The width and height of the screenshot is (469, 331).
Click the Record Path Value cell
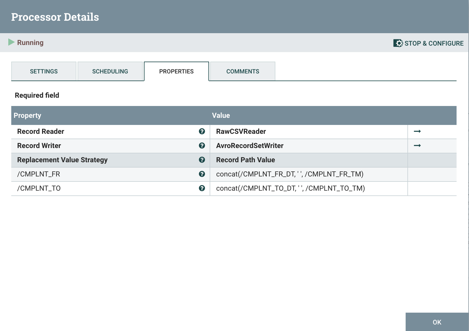pos(309,160)
